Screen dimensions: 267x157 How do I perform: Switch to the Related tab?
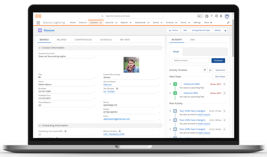pyautogui.click(x=62, y=40)
